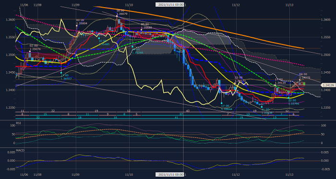Click the 9 bar-count segment
The height and width of the screenshot is (179, 336).
[x=108, y=114]
